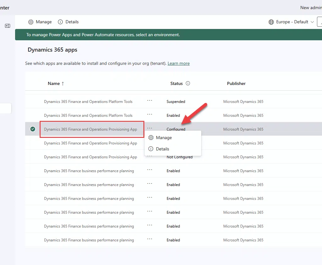Collapse the left navigation pane icon
The width and height of the screenshot is (322, 265).
click(x=8, y=26)
